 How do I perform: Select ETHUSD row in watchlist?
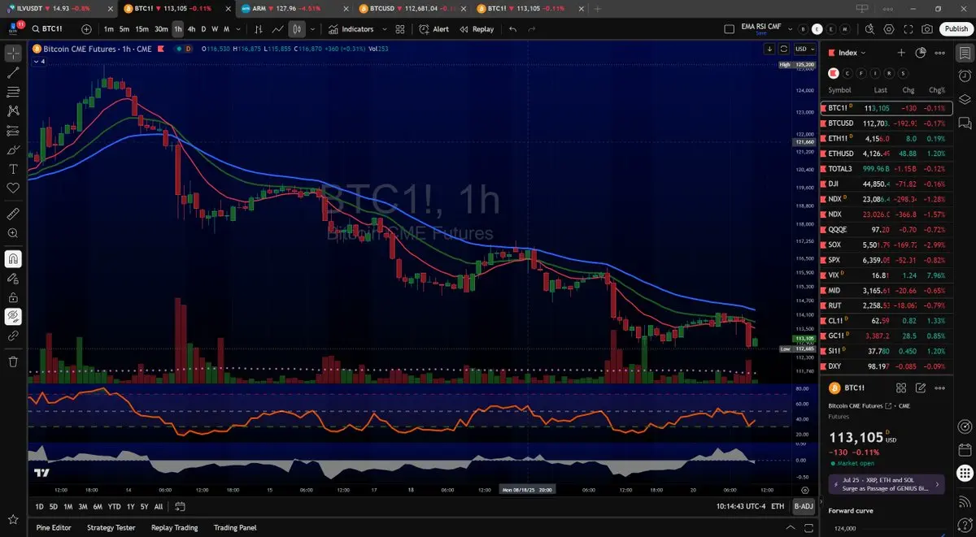click(x=887, y=153)
